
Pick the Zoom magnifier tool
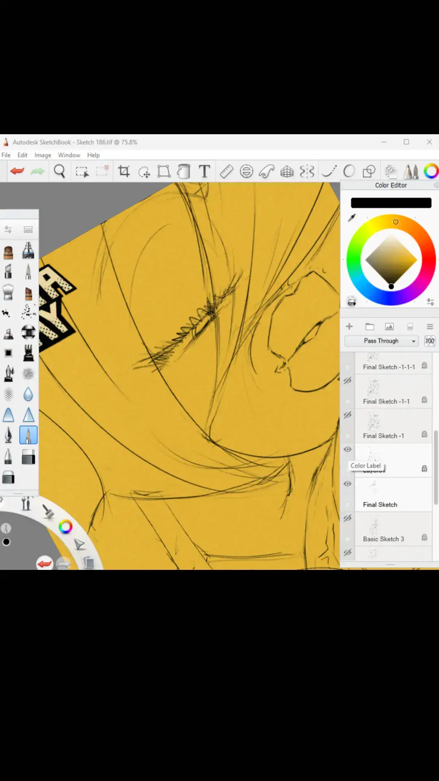click(x=59, y=171)
